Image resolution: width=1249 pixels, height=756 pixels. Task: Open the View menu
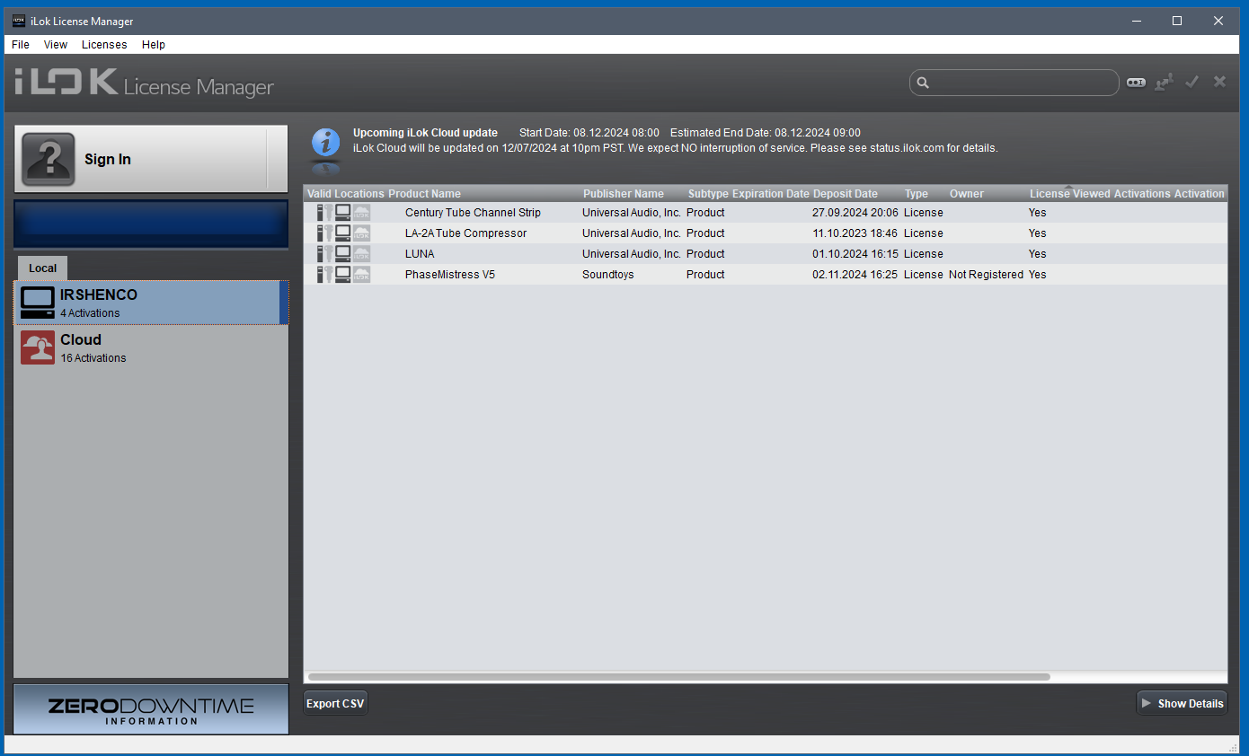coord(56,45)
